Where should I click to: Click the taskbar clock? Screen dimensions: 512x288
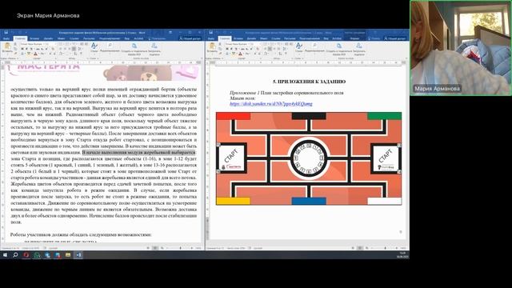(x=402, y=255)
